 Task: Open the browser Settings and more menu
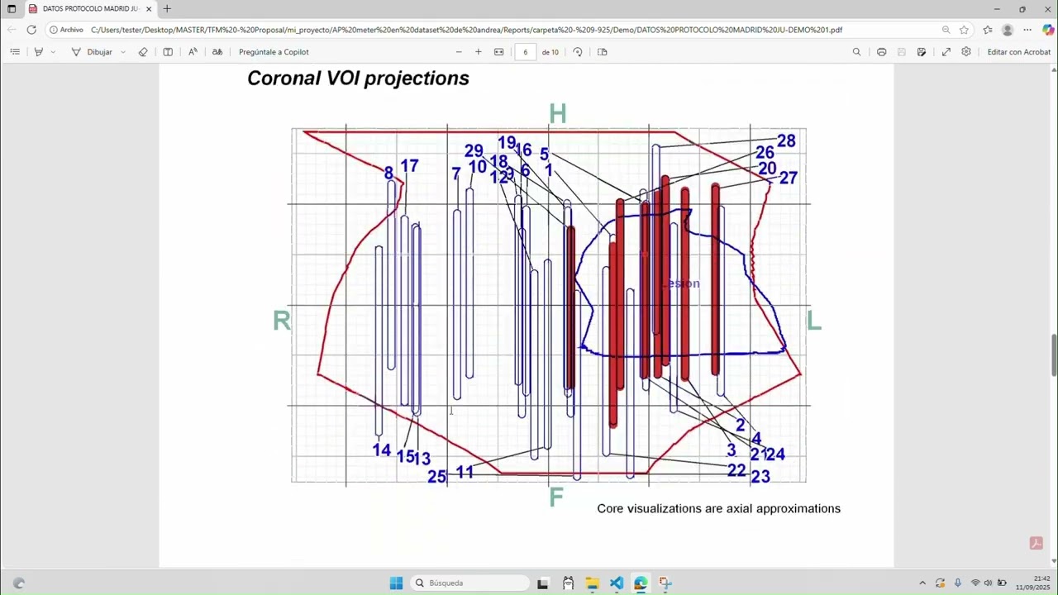coord(1027,30)
